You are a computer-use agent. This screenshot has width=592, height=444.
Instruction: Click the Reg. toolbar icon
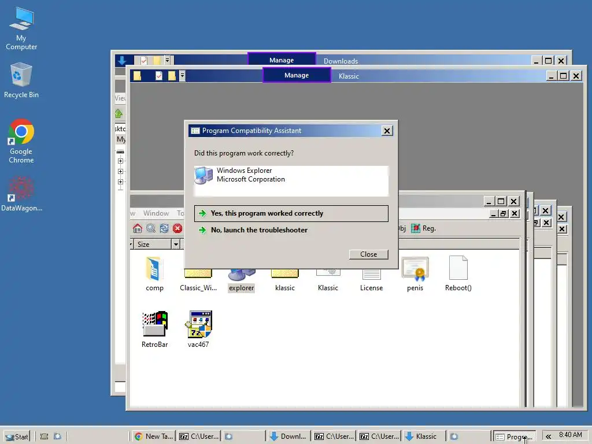[x=423, y=228]
